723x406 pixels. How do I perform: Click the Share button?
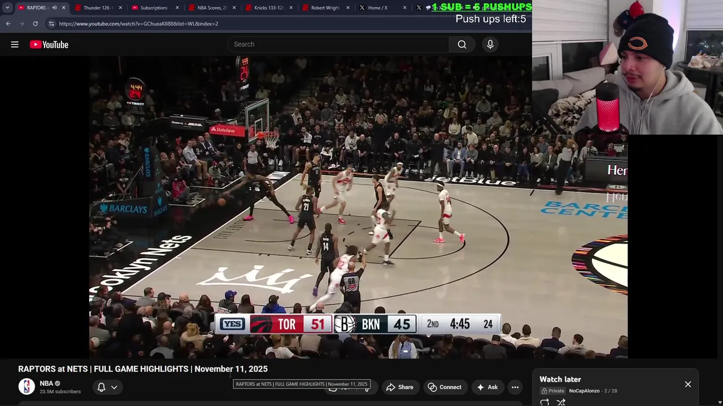(400, 387)
